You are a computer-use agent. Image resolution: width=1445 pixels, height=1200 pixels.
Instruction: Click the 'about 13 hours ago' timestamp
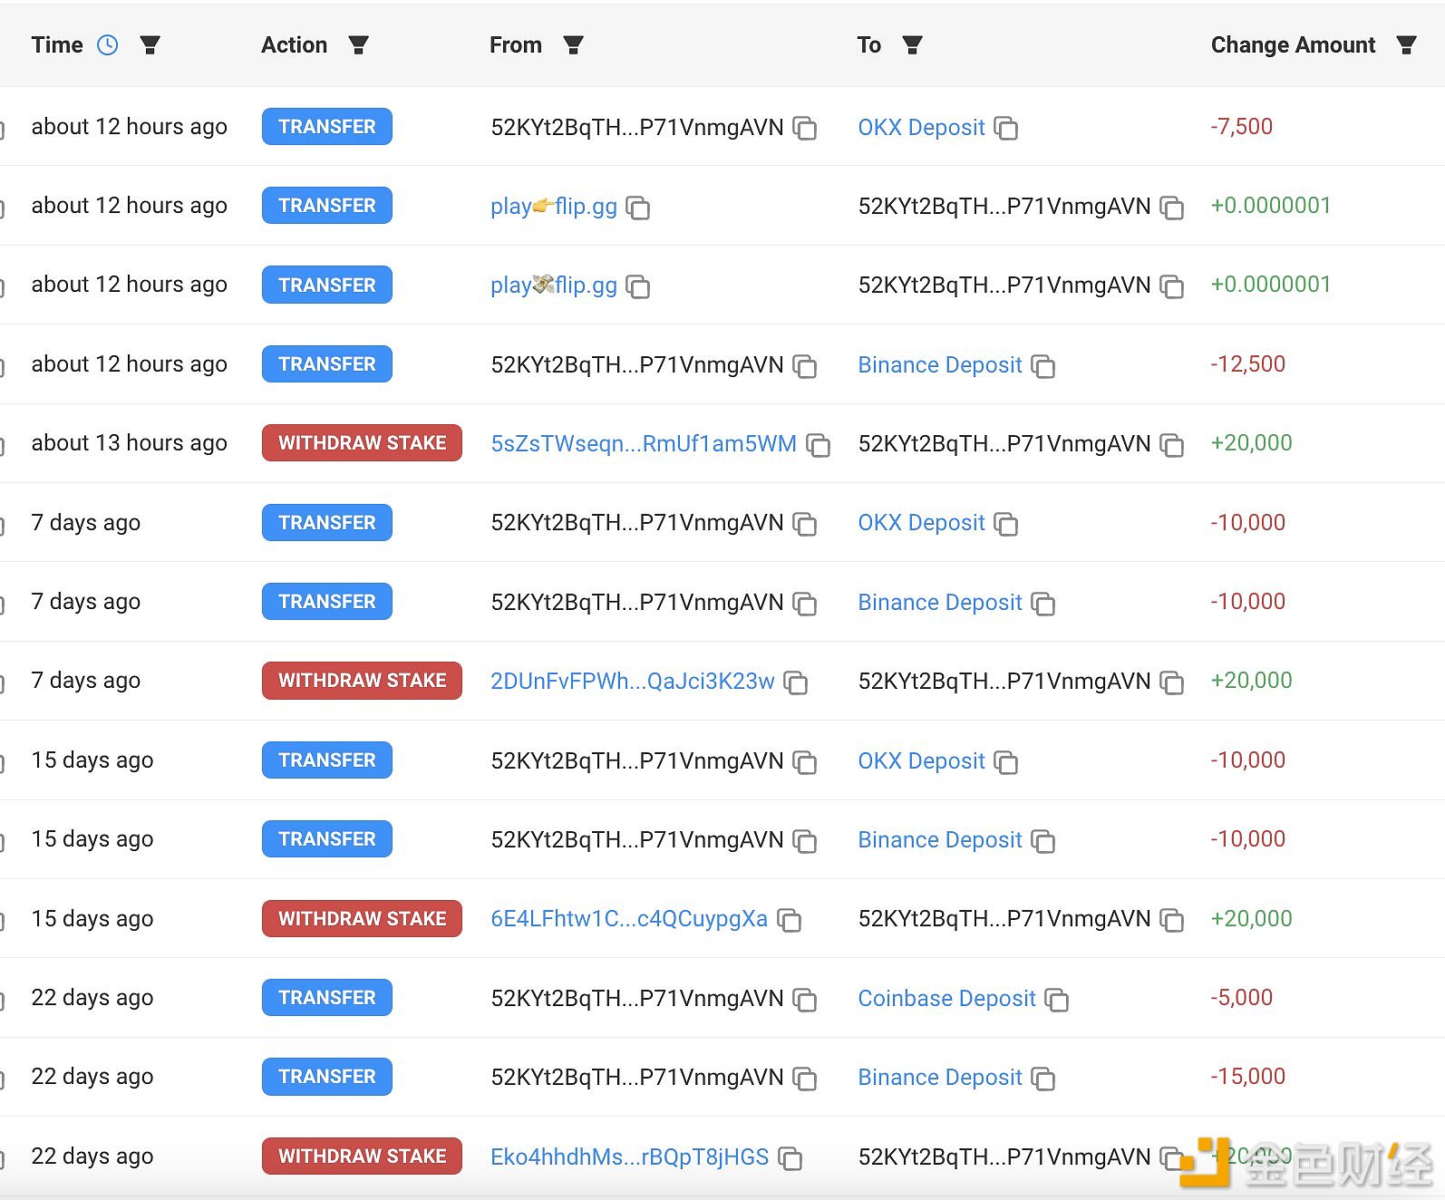129,443
